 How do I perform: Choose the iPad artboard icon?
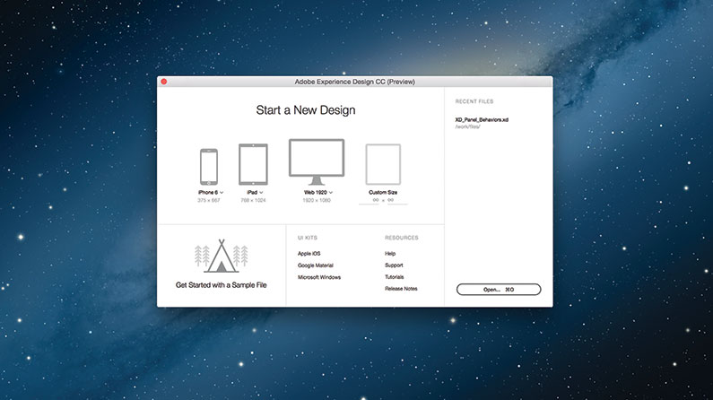(x=253, y=164)
